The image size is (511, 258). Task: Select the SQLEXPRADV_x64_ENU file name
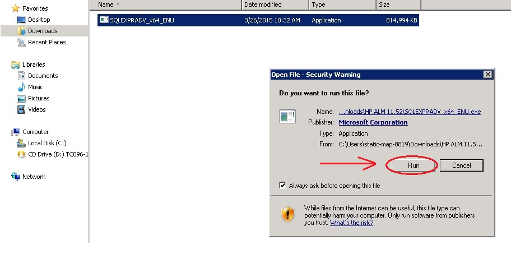click(x=142, y=20)
